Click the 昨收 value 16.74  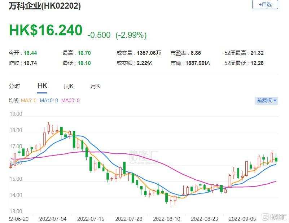tap(30, 63)
